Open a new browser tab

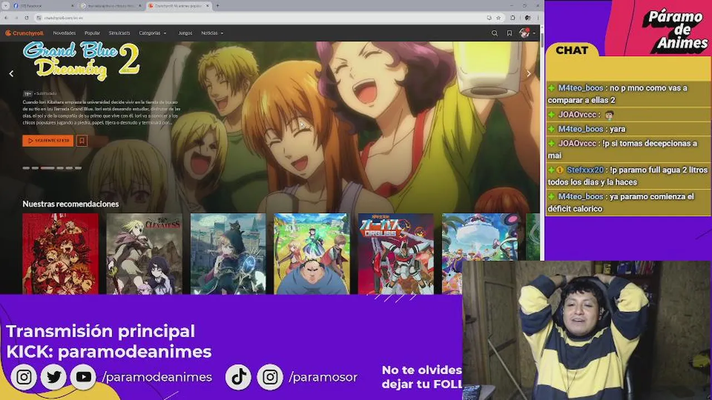[x=217, y=6]
